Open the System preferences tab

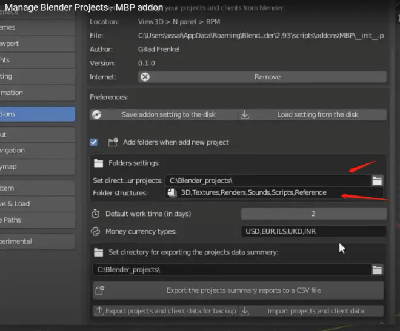(x=38, y=188)
